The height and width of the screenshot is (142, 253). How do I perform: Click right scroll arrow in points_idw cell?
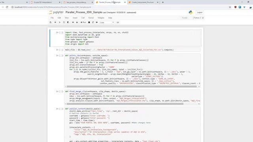[x=199, y=86]
